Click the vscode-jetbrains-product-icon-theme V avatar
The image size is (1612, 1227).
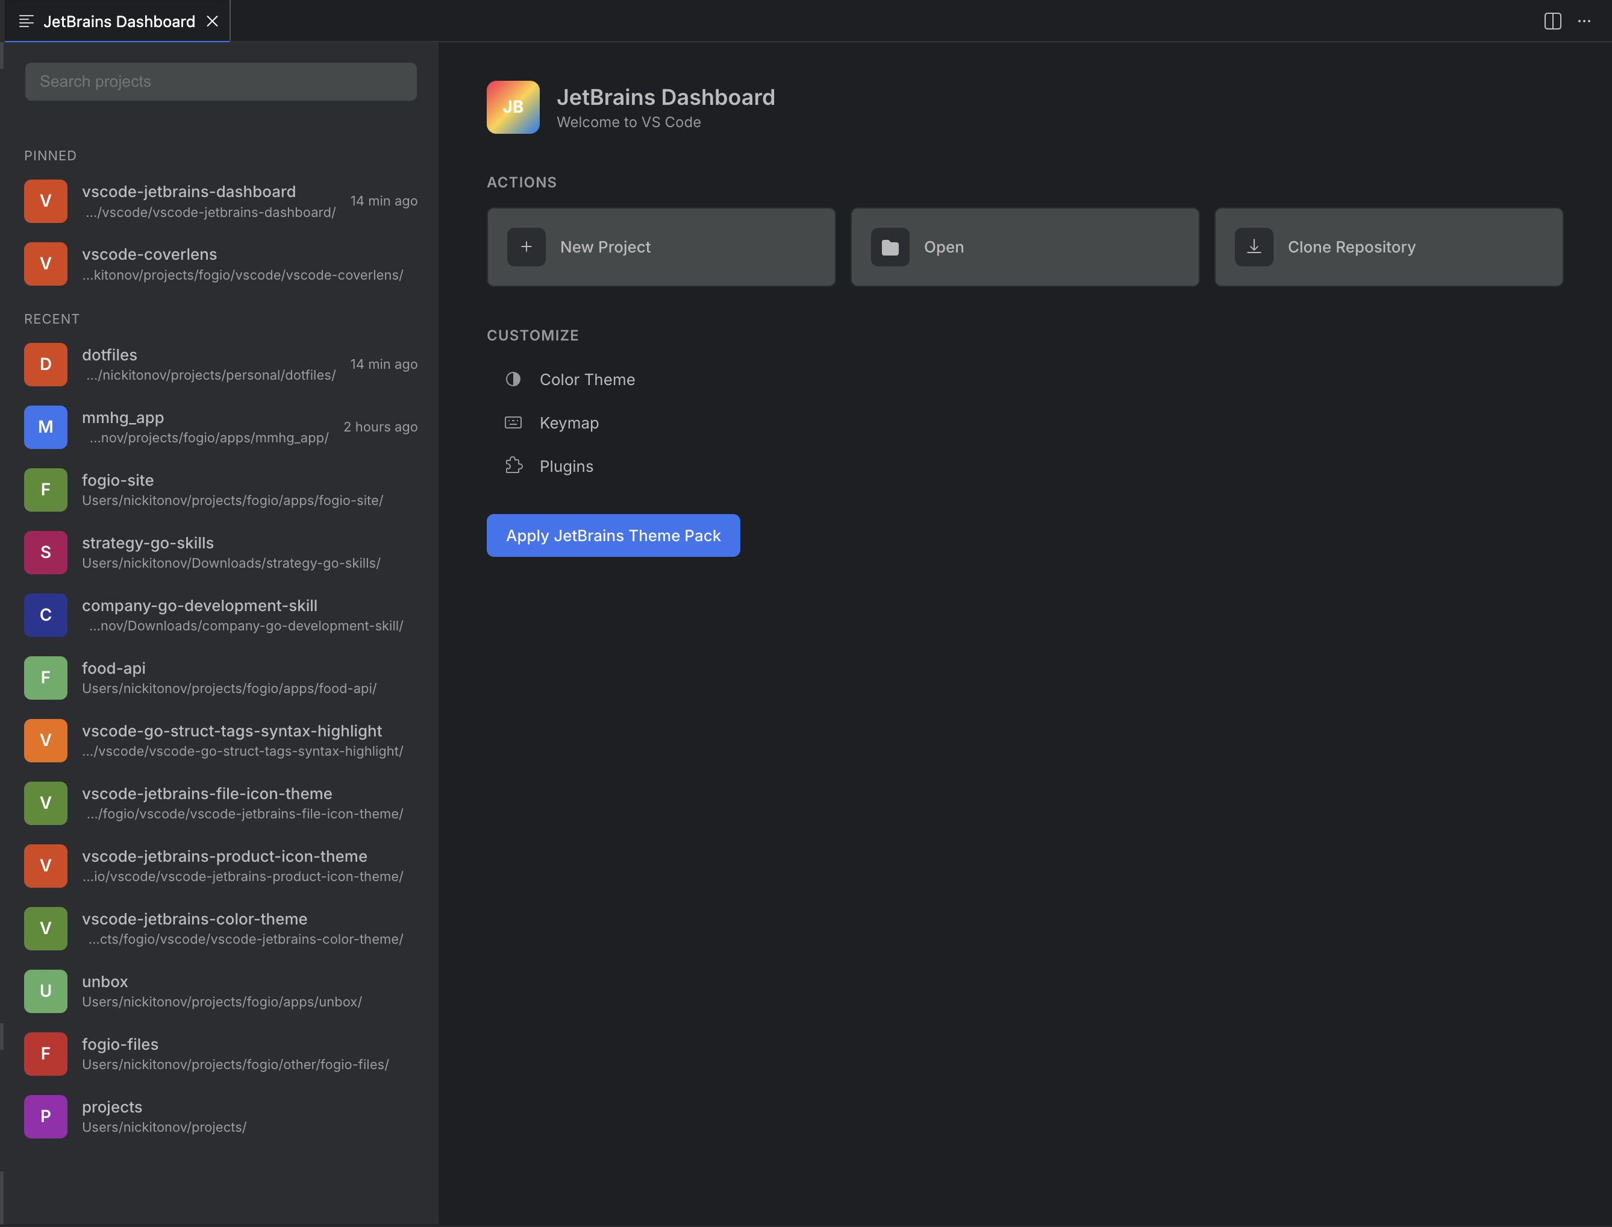tap(45, 866)
